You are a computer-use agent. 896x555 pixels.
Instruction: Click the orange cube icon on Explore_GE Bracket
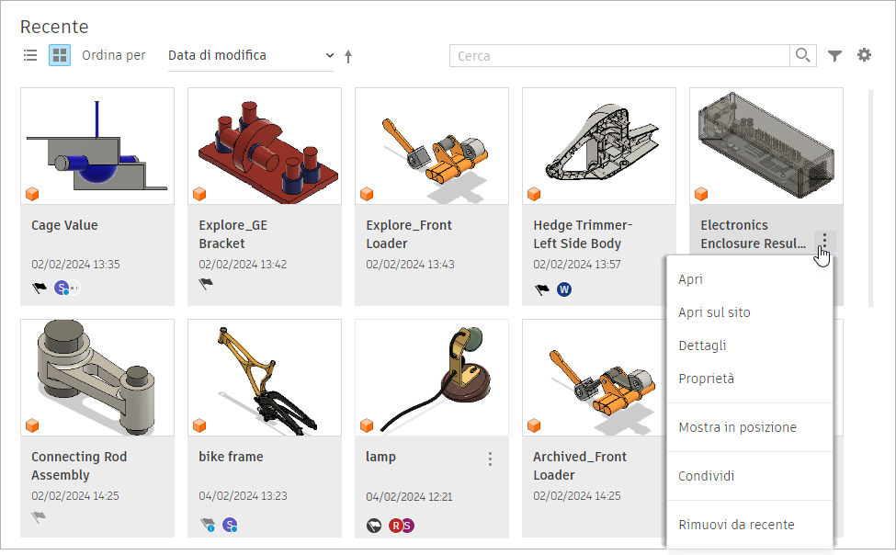[199, 194]
